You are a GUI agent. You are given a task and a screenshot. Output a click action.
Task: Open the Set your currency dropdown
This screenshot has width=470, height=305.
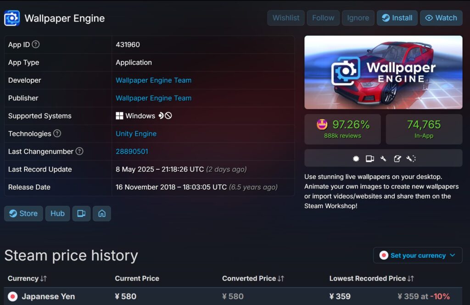pyautogui.click(x=418, y=255)
